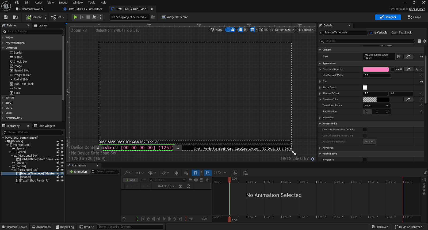Viewport: 428px width, 230px height.
Task: Toggle visibility eye for MasterTimecode widget
Action: (62, 174)
